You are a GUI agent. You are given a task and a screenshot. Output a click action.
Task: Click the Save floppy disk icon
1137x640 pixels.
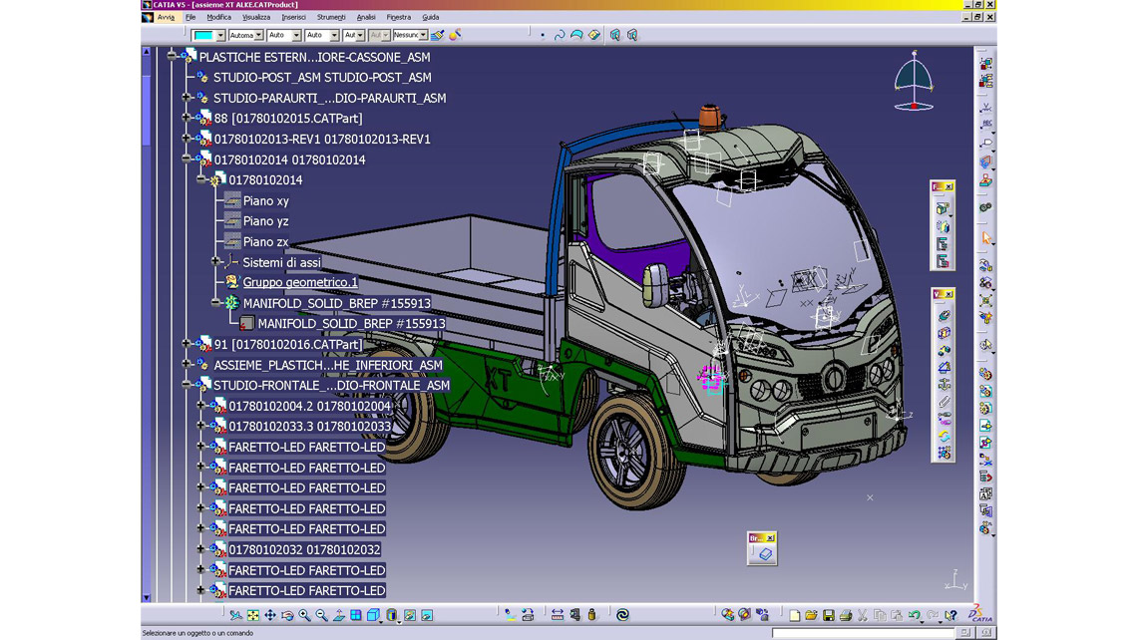pyautogui.click(x=829, y=615)
